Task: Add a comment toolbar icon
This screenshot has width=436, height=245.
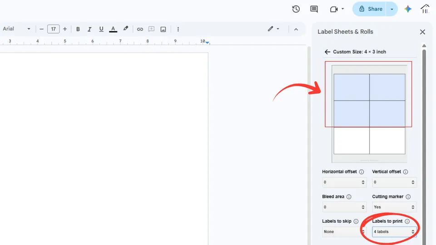Action: point(151,29)
